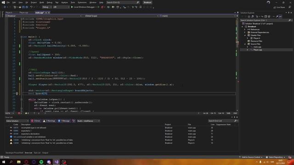Click Select Repository in status bar
Viewport: 294px width, 165px height.
pyautogui.click(x=276, y=157)
